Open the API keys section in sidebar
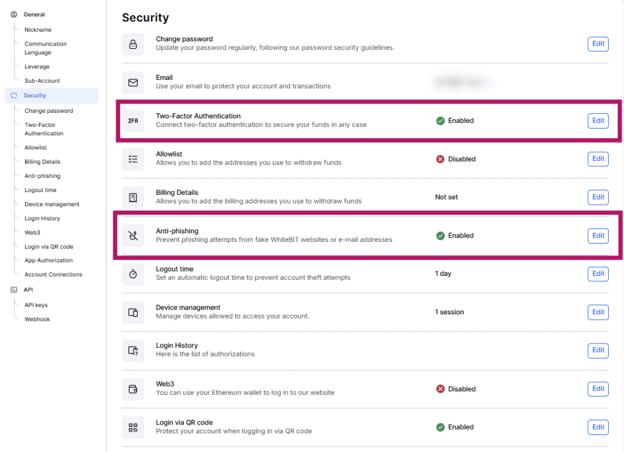The image size is (624, 452). pyautogui.click(x=35, y=305)
